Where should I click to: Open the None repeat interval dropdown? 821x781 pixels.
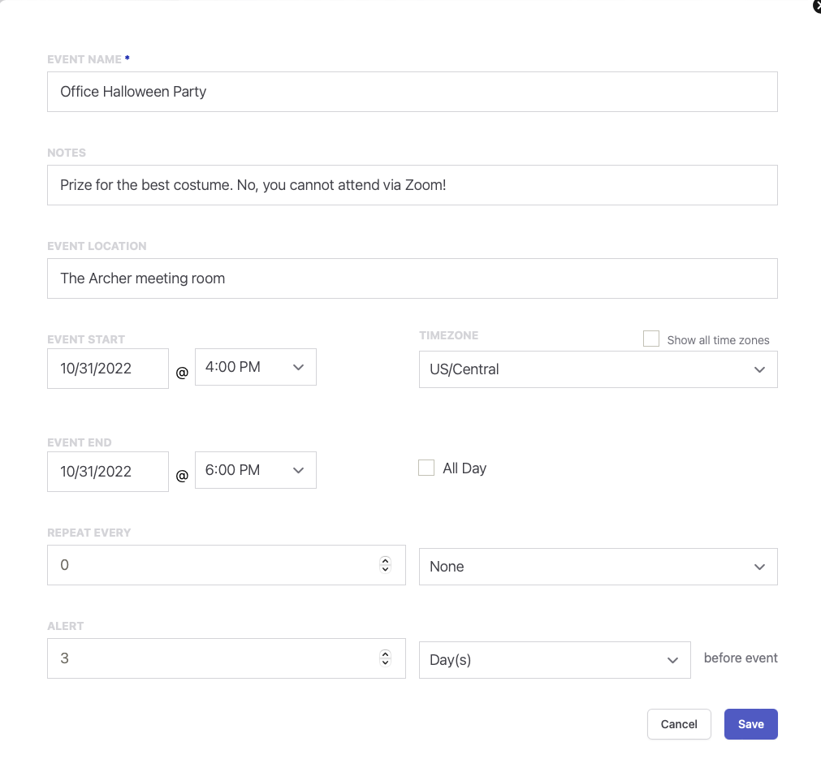597,567
